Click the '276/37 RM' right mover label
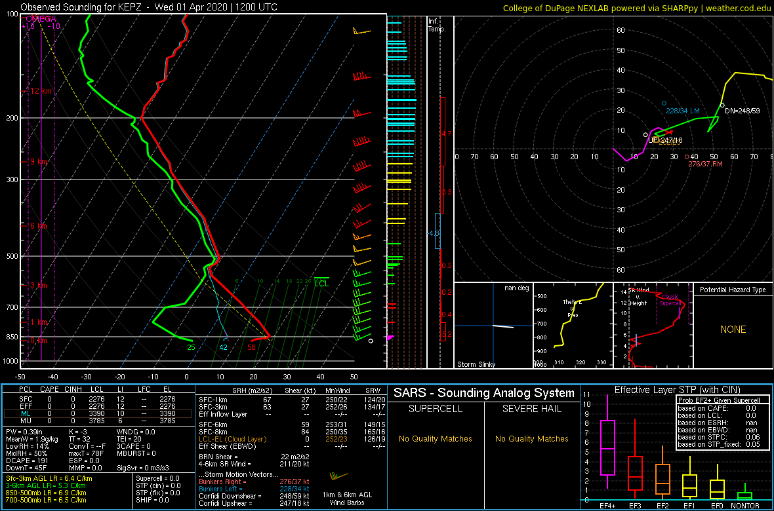This screenshot has height=511, width=774. pyautogui.click(x=706, y=164)
